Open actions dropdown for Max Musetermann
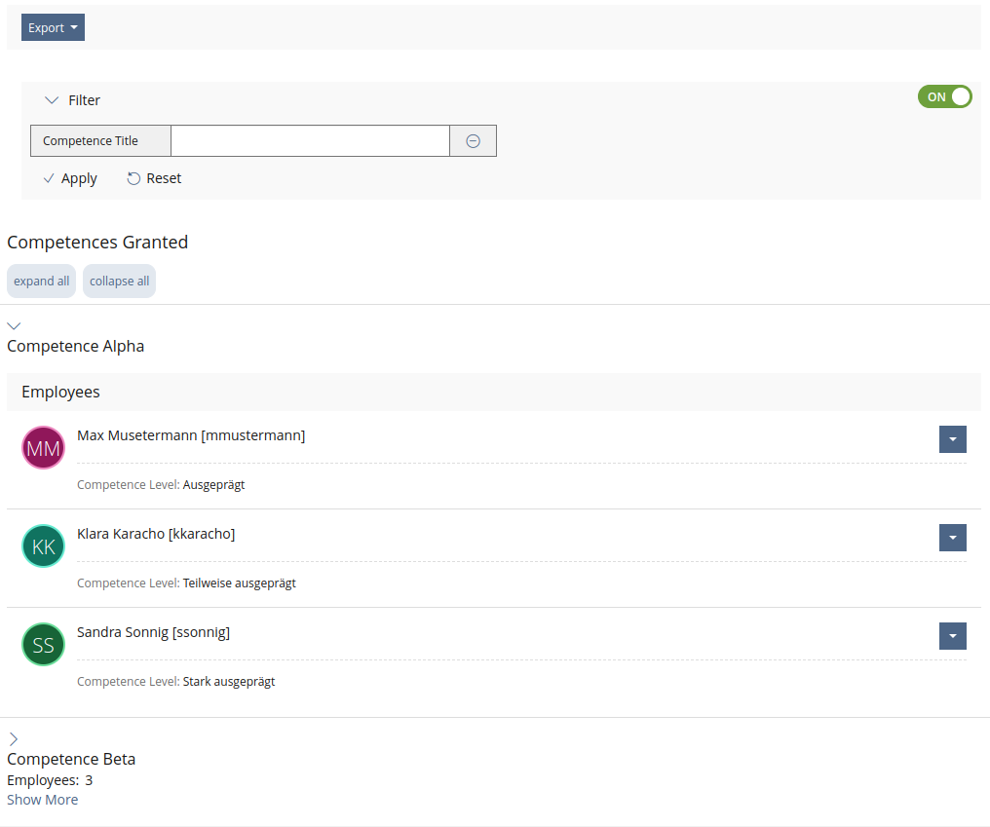 pyautogui.click(x=952, y=439)
